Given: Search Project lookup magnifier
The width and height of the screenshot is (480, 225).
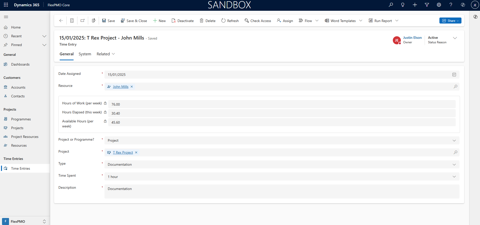Looking at the screenshot, I should tap(455, 152).
